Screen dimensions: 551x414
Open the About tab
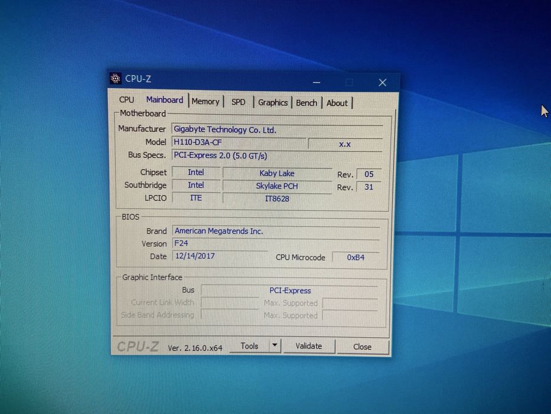coord(337,103)
